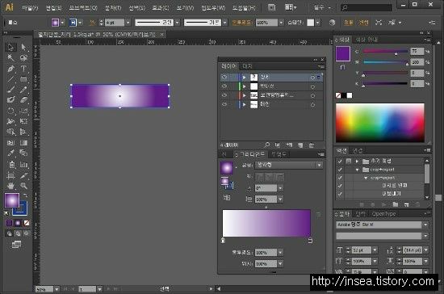Expand the top layer's disclosure triangle
Image resolution: width=444 pixels, height=294 pixels.
pos(245,77)
